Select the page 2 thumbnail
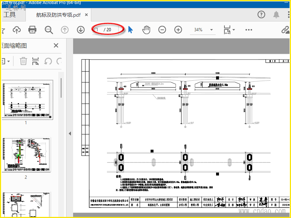Image resolution: width=291 pixels, height=218 pixels. coord(28,155)
